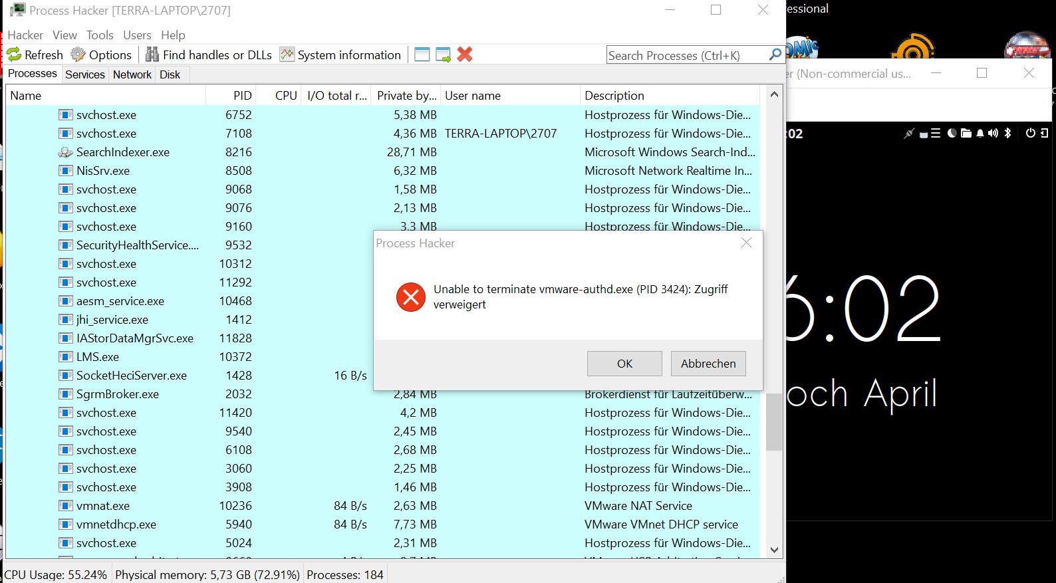
Task: Click Abbrechen in error dialog
Action: [708, 364]
